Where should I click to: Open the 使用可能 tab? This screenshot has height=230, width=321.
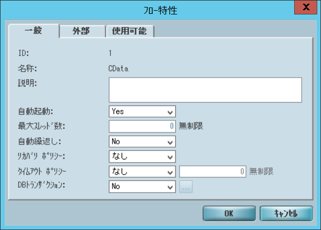pyautogui.click(x=130, y=31)
